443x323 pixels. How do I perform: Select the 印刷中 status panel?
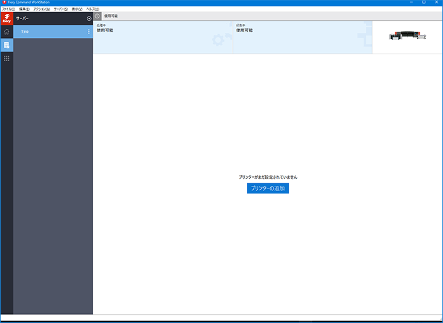(x=303, y=37)
